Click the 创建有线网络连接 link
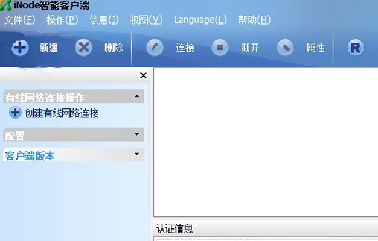 click(x=62, y=113)
